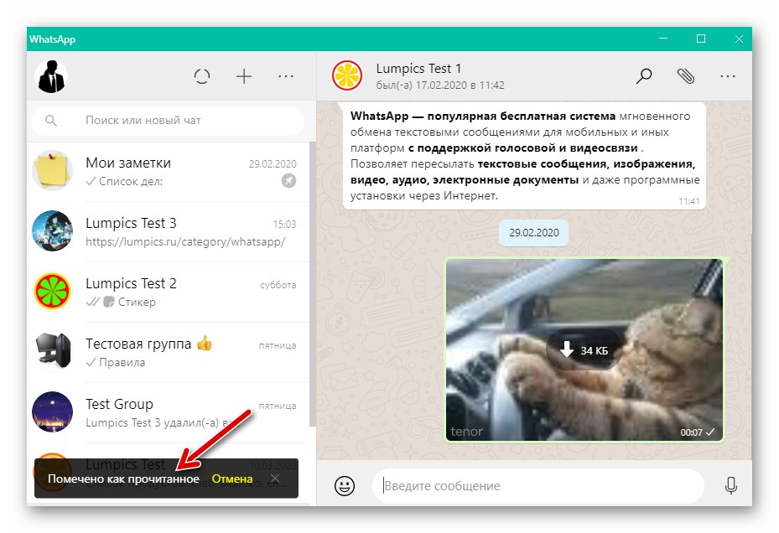The image size is (779, 533).
Task: Click the Lumpics Test 1 avatar in the header
Action: (x=347, y=75)
